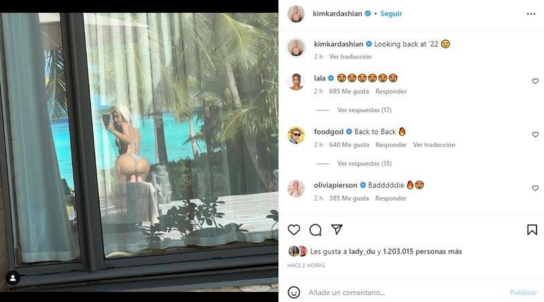Like oliviapierson's comment with the small heart

(x=535, y=188)
